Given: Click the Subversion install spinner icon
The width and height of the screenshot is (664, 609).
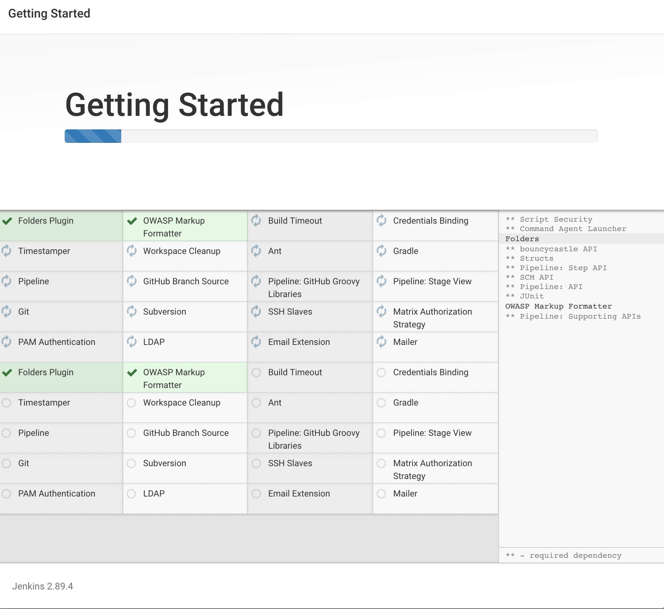Looking at the screenshot, I should [132, 312].
